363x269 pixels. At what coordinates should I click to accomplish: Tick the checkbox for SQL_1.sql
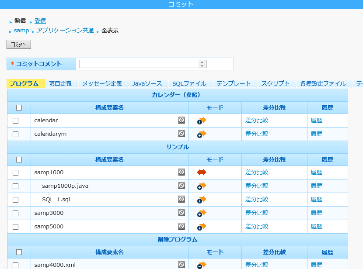point(15,200)
